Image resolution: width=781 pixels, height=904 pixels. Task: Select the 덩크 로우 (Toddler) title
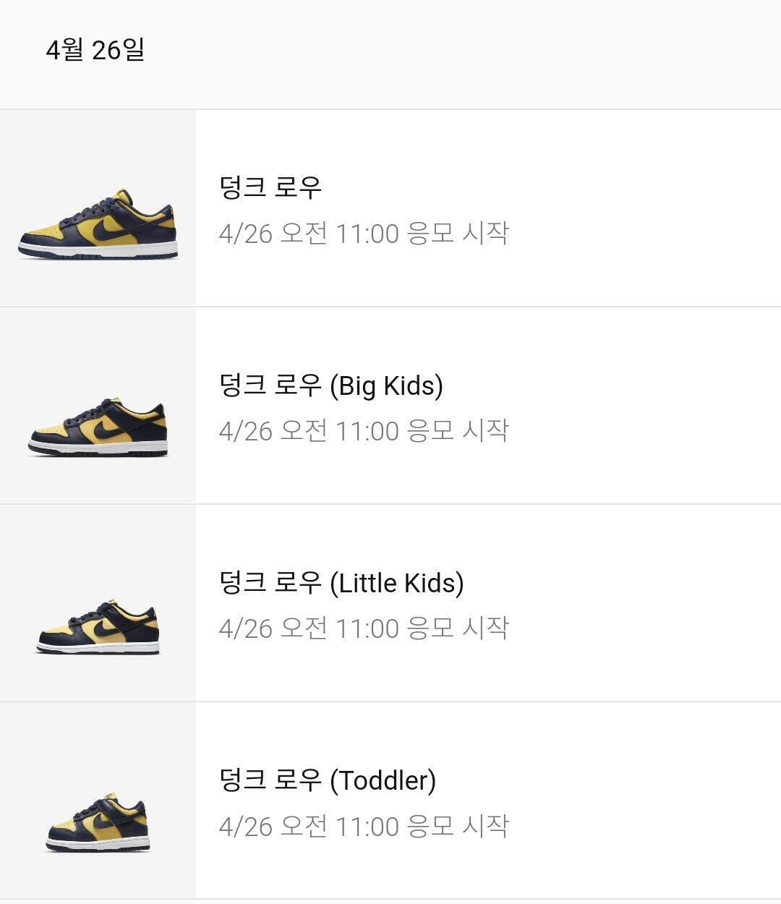pyautogui.click(x=327, y=780)
